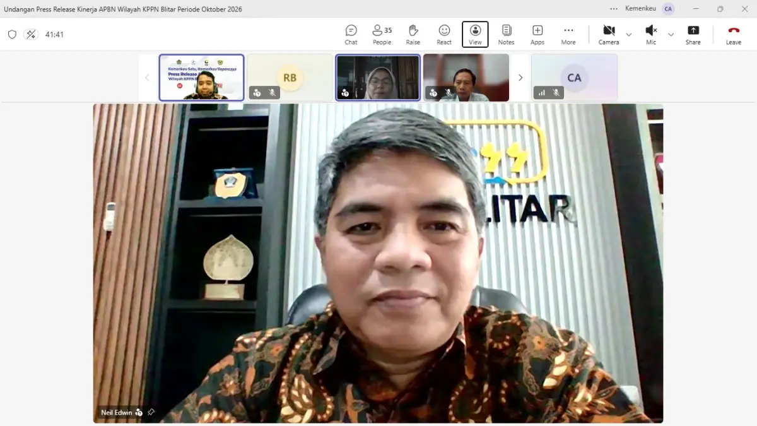Click the 41:41 meeting timer
This screenshot has height=426, width=757.
click(54, 35)
